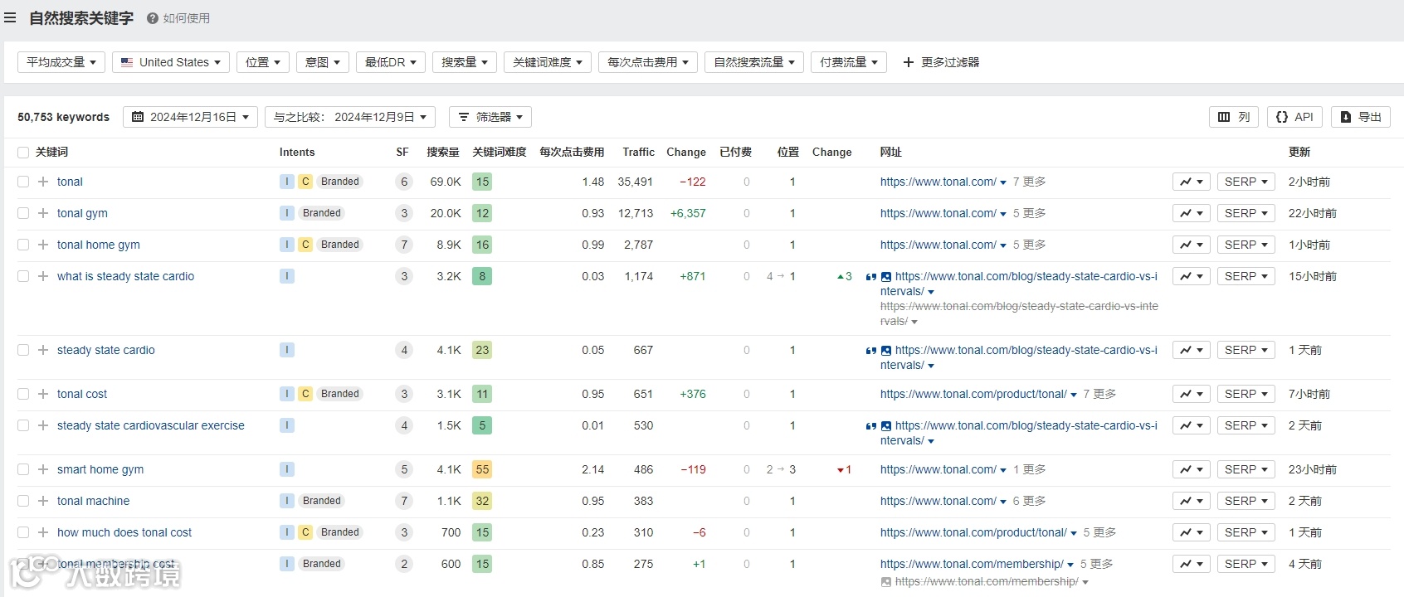Click plus icon beside 'what is steady state cardio'
The width and height of the screenshot is (1404, 597).
(x=43, y=276)
